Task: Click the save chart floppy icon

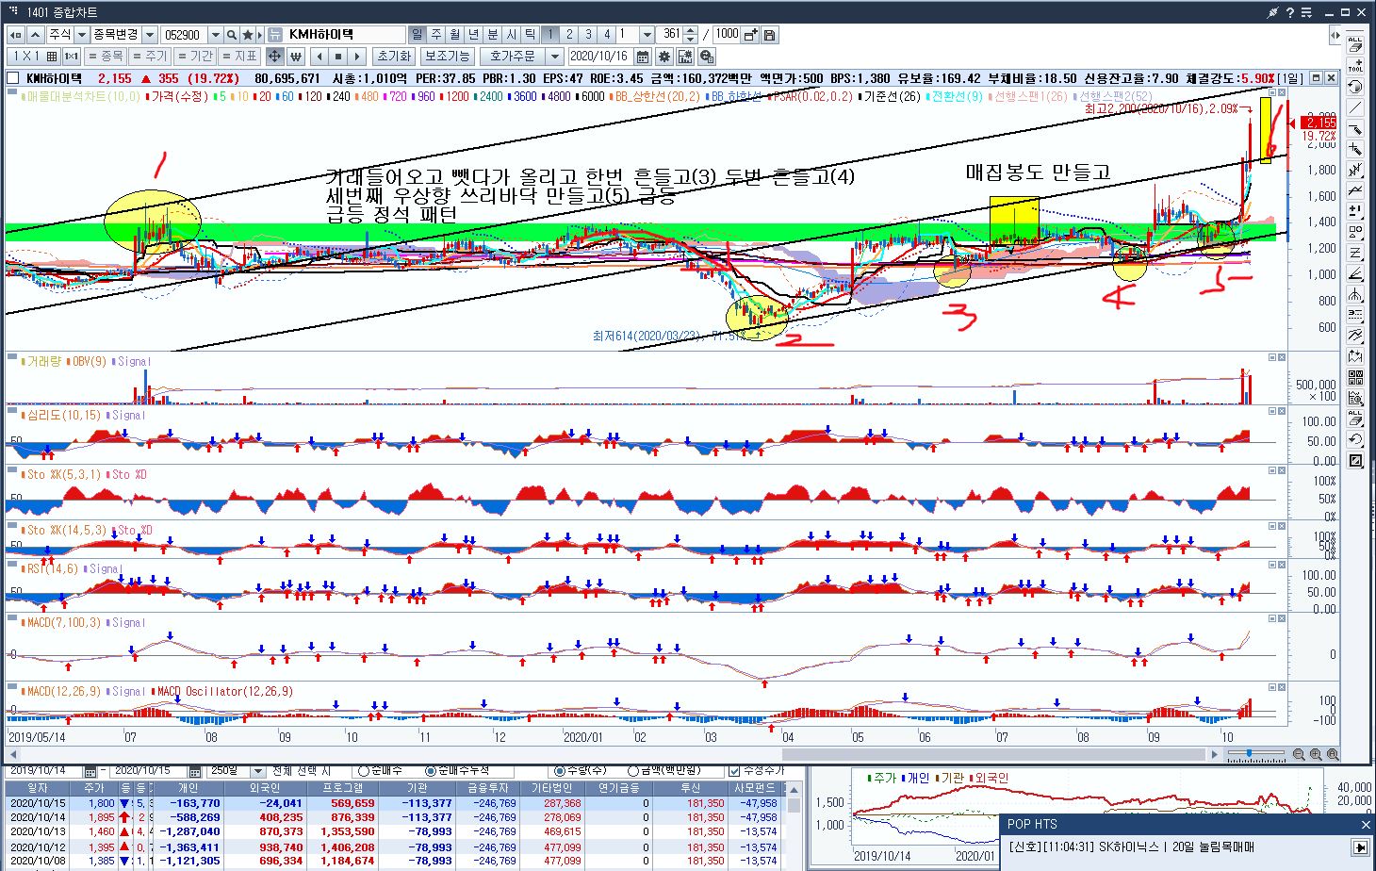Action: [769, 35]
